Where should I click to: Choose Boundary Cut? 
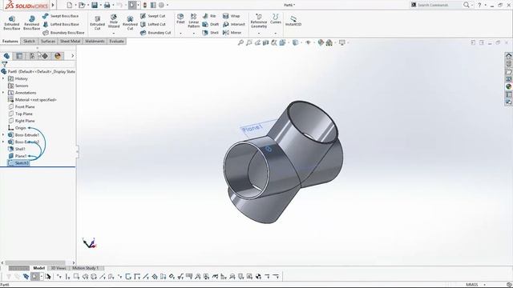click(x=156, y=33)
